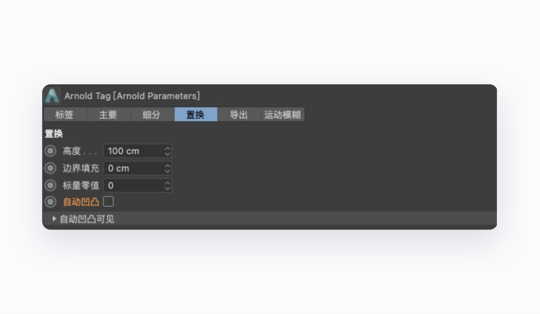Open the 导出 tab
540x314 pixels.
click(239, 115)
